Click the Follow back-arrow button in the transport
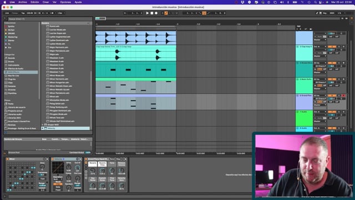This screenshot has width=355, height=200. pyautogui.click(x=125, y=13)
